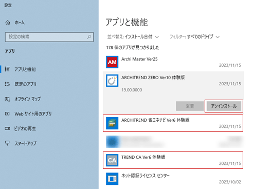This screenshot has height=189, width=254.
Task: Click アプリと機能 list icon
Action: 7,69
